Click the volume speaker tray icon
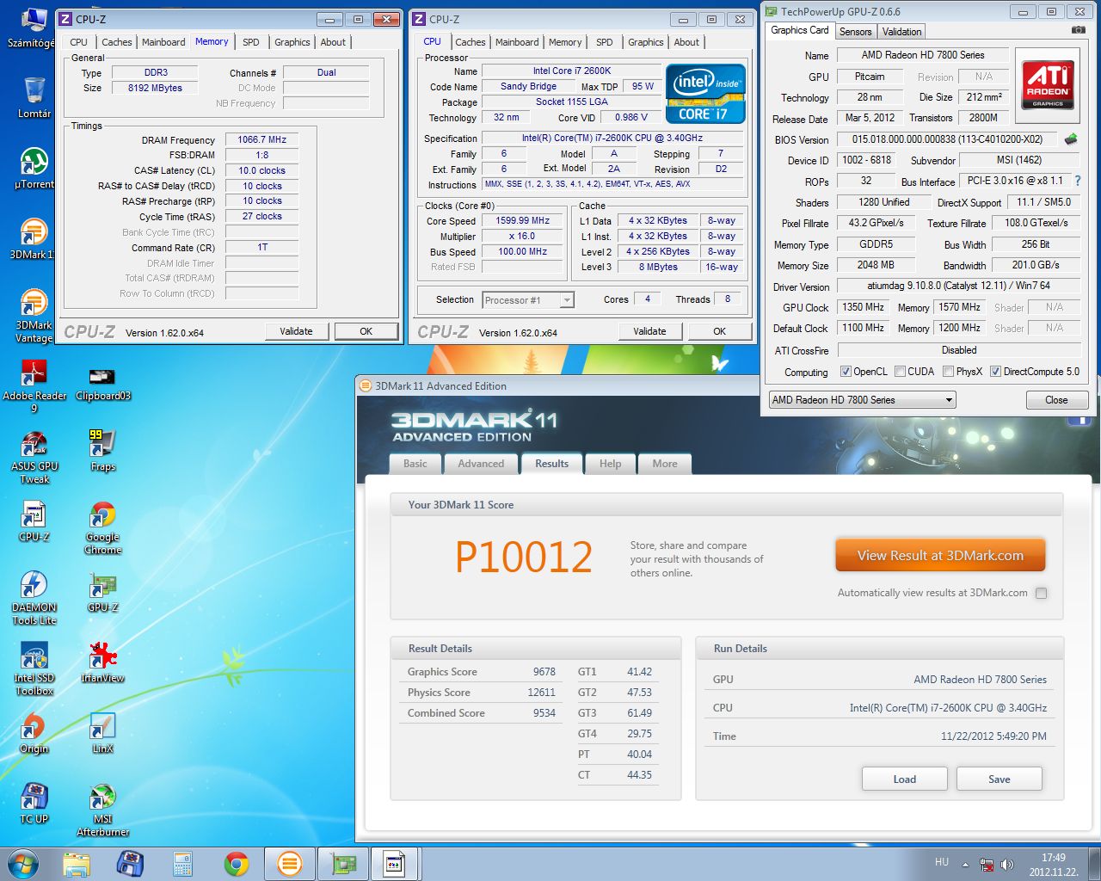This screenshot has height=881, width=1101. point(1007,864)
